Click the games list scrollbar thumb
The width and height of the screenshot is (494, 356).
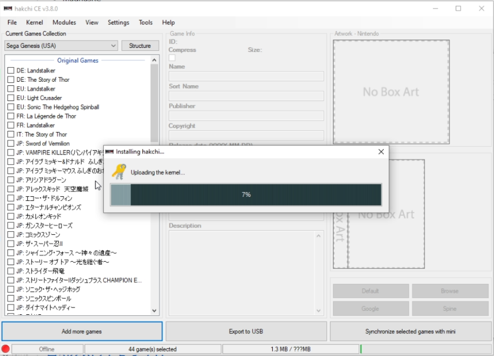[x=154, y=103]
